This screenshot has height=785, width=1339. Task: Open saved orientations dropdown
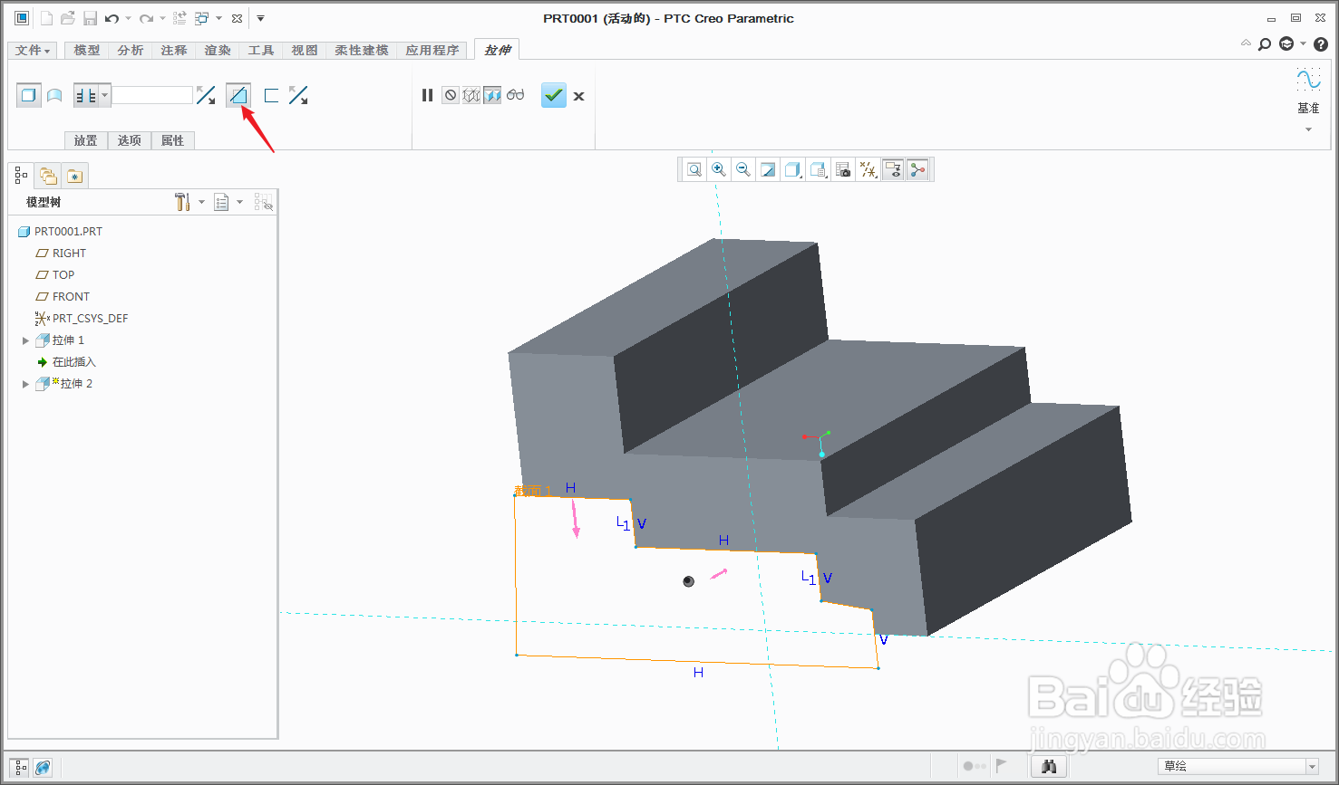[x=819, y=169]
